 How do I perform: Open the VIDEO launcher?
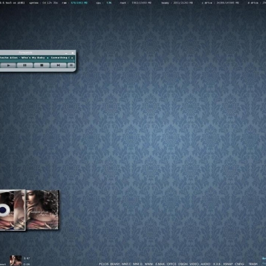tap(194, 264)
